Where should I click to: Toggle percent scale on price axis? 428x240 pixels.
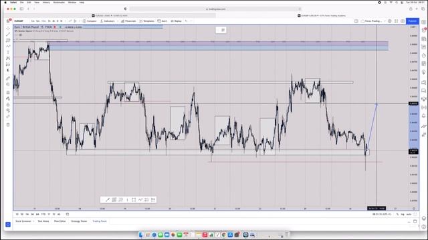[397, 215]
